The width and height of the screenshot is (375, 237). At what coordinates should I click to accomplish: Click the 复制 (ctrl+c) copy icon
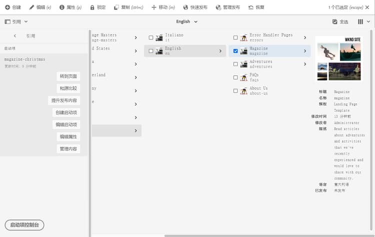pyautogui.click(x=116, y=8)
